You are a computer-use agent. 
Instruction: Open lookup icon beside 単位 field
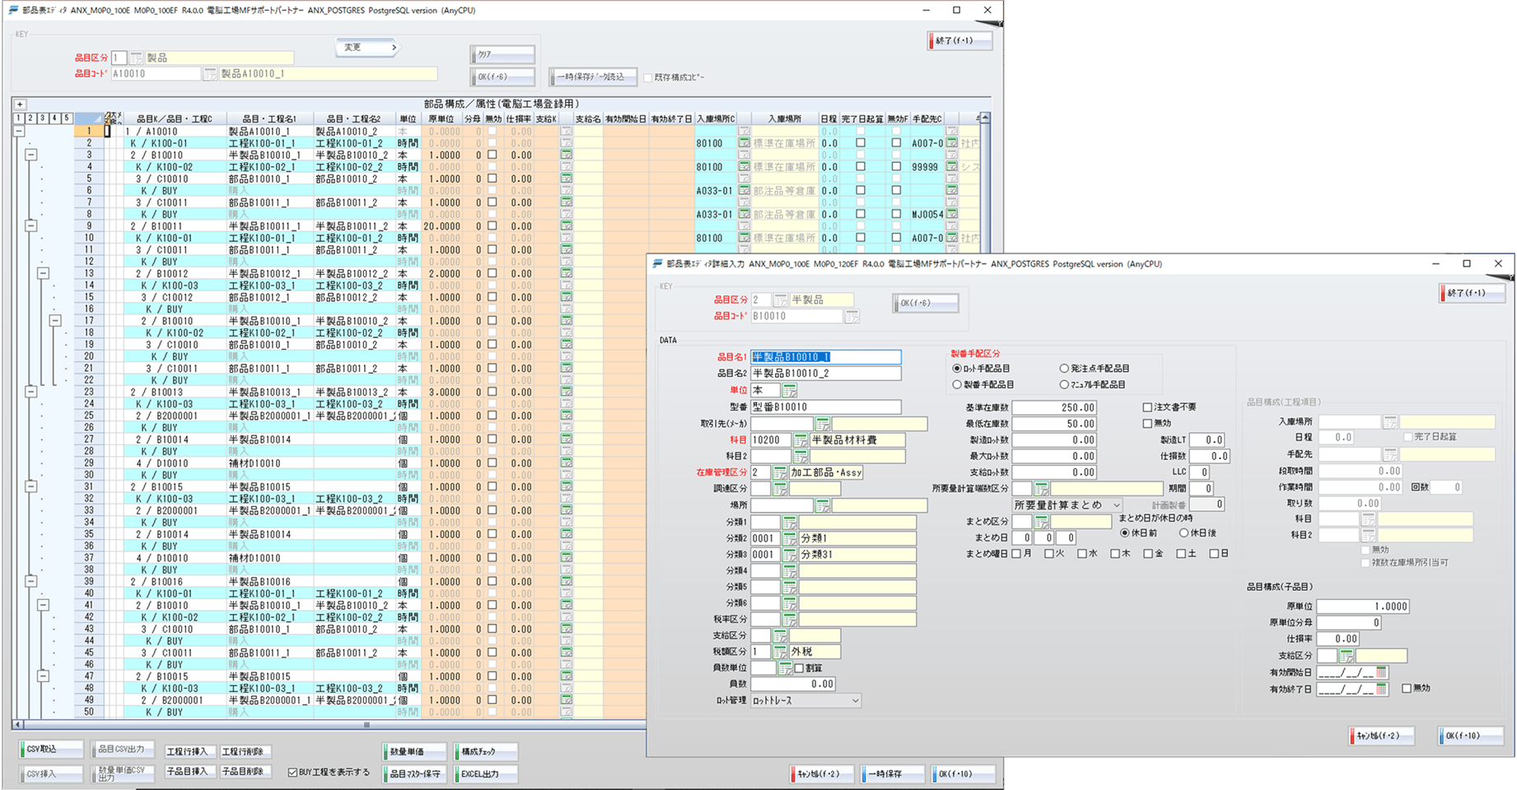click(789, 391)
